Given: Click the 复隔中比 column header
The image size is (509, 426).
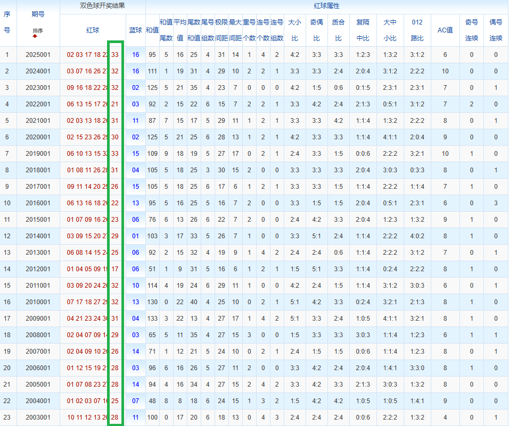Looking at the screenshot, I should pos(363,30).
